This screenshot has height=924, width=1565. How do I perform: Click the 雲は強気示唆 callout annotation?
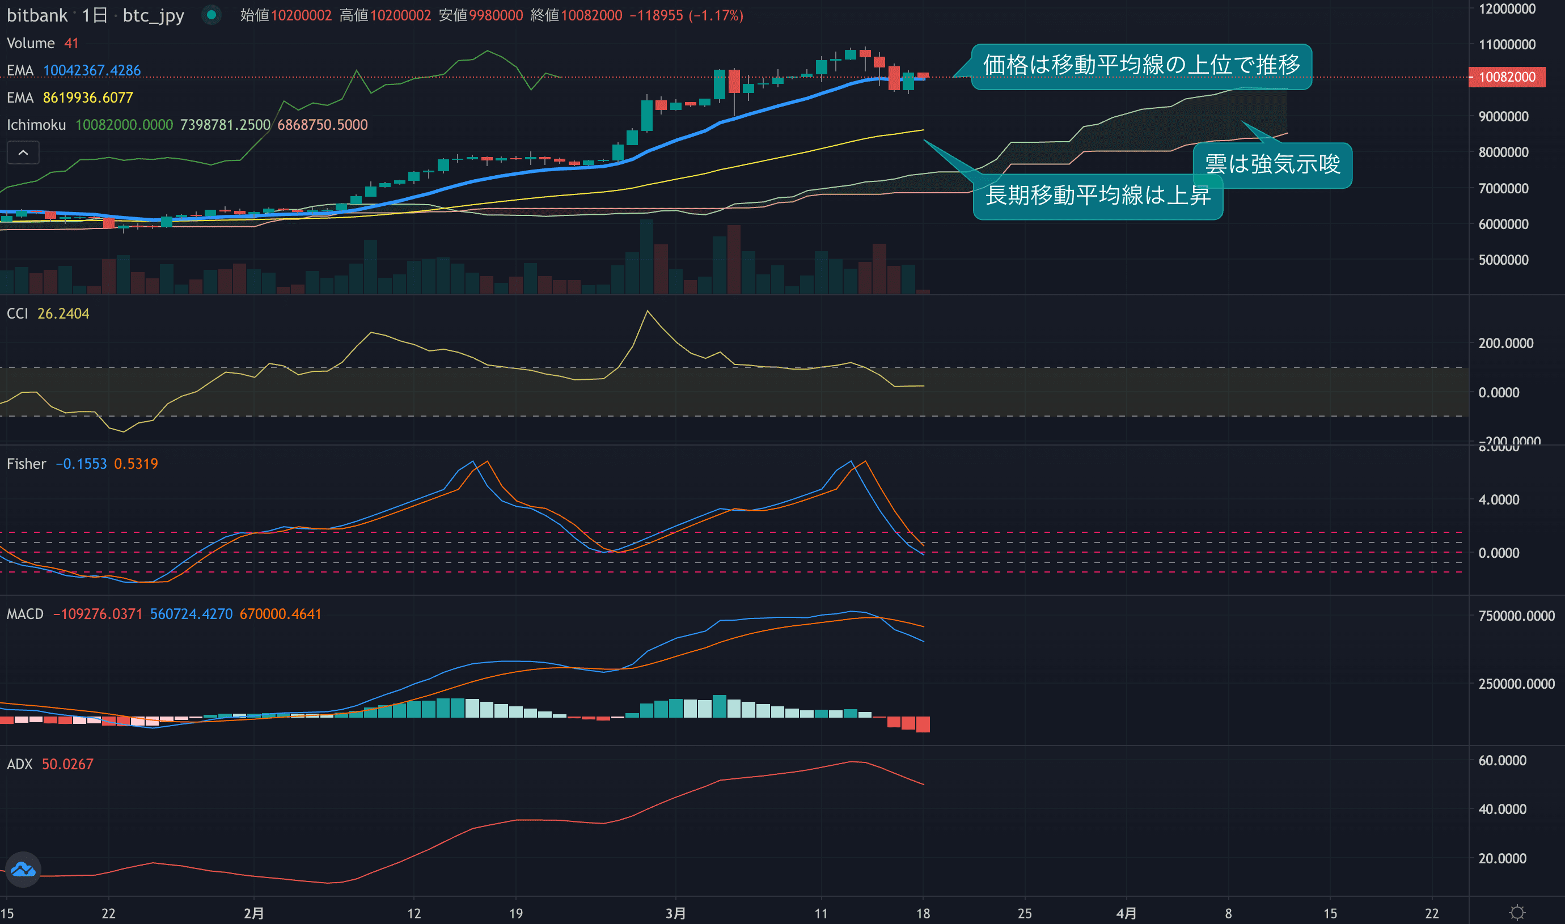tap(1272, 165)
